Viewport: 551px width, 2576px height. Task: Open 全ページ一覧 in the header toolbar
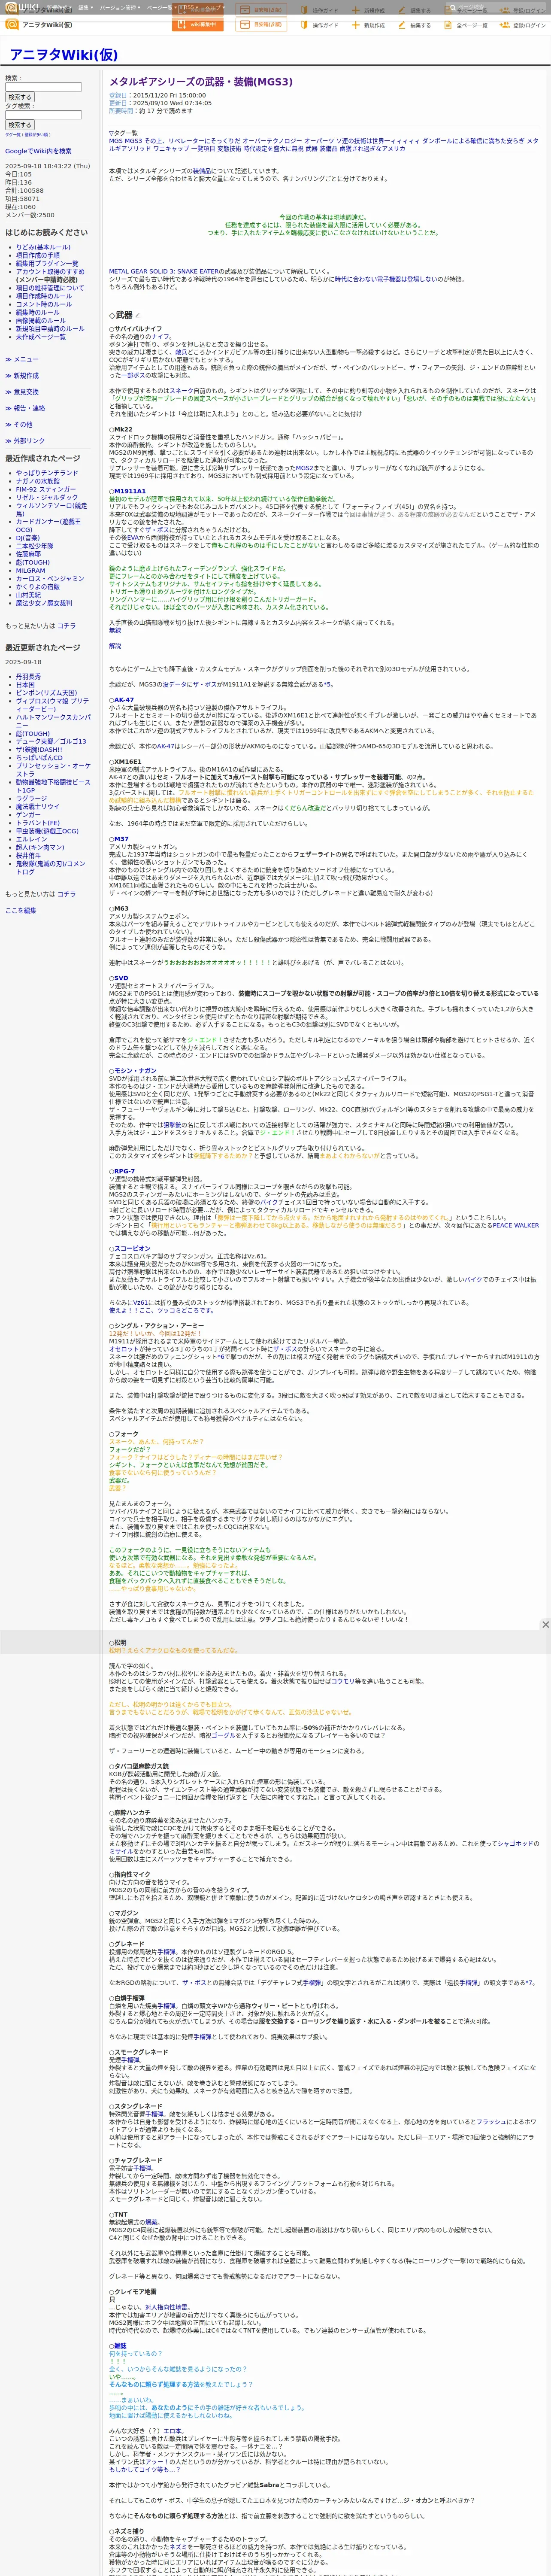point(466,25)
